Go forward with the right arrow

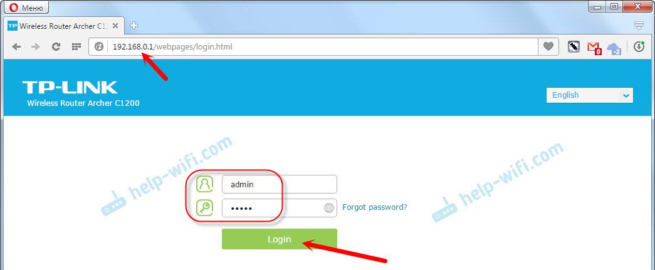click(x=36, y=47)
